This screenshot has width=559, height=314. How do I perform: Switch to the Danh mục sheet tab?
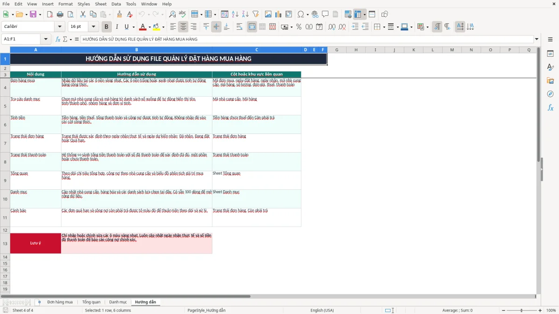[118, 302]
